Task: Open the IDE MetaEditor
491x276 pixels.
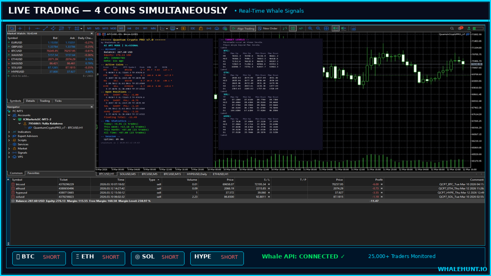Action: coord(193,28)
